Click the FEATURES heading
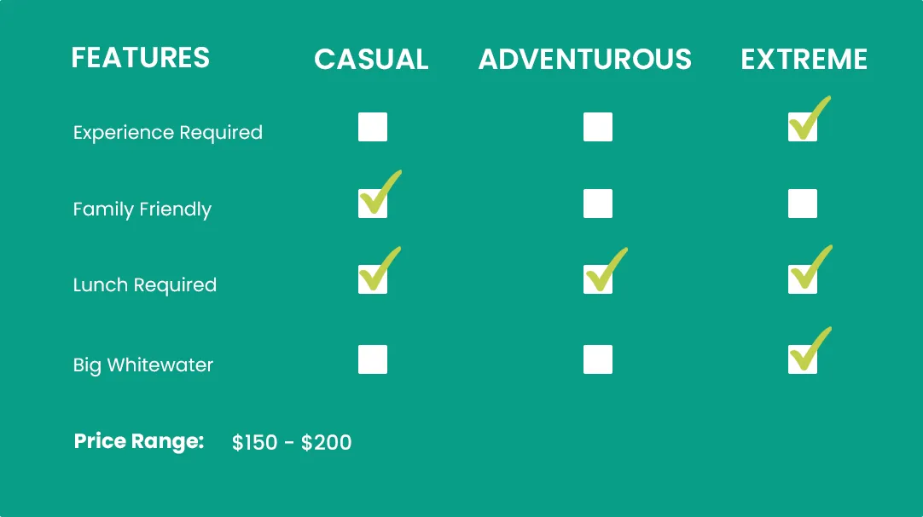923x517 pixels. [140, 57]
